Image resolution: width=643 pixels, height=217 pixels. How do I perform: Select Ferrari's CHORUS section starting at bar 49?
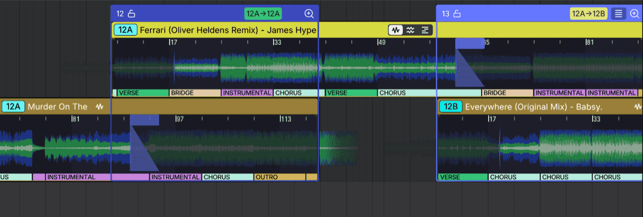point(430,93)
